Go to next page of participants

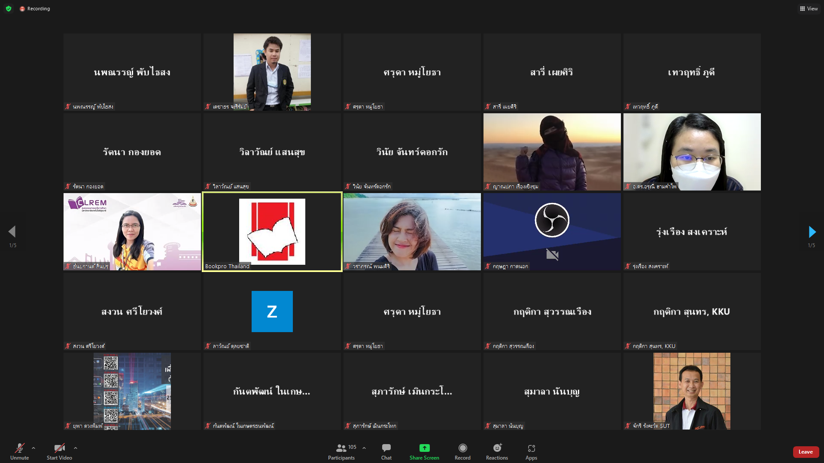[812, 232]
